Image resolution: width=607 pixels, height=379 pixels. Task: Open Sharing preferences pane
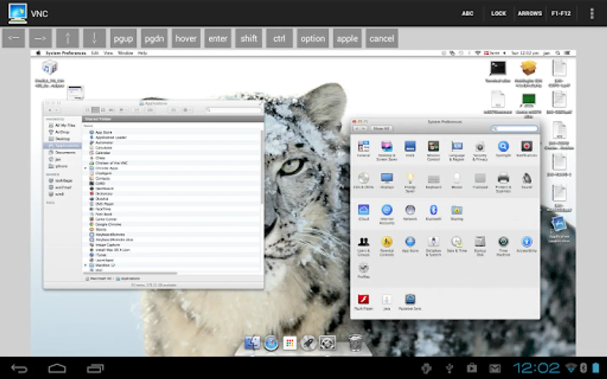[457, 213]
